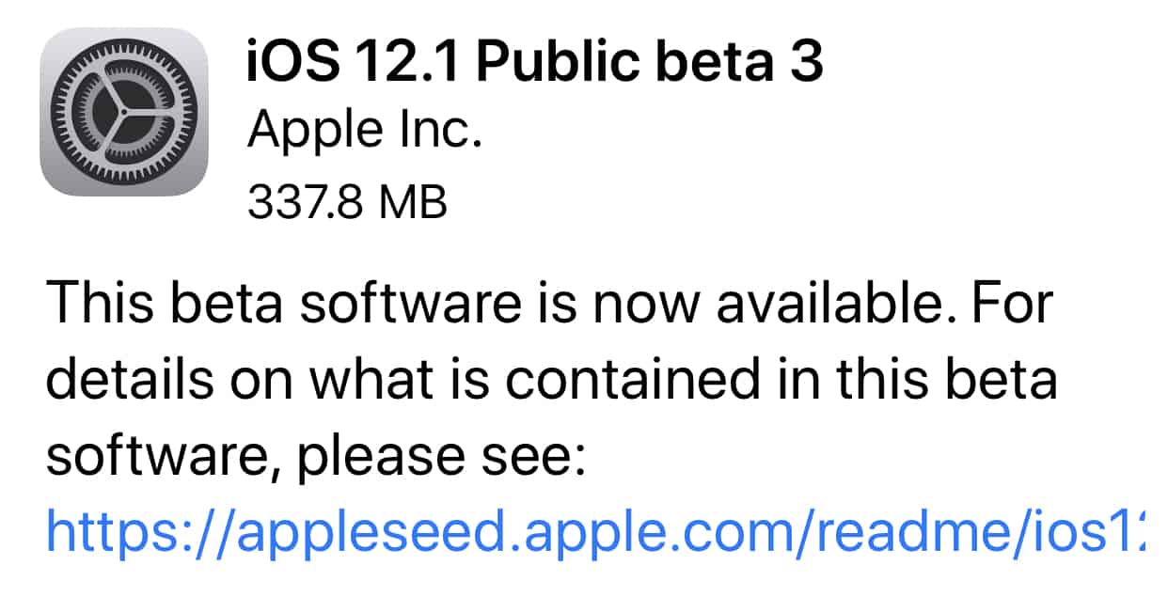1168x597 pixels.
Task: Tap the "Apple Inc." developer label
Action: pyautogui.click(x=364, y=133)
